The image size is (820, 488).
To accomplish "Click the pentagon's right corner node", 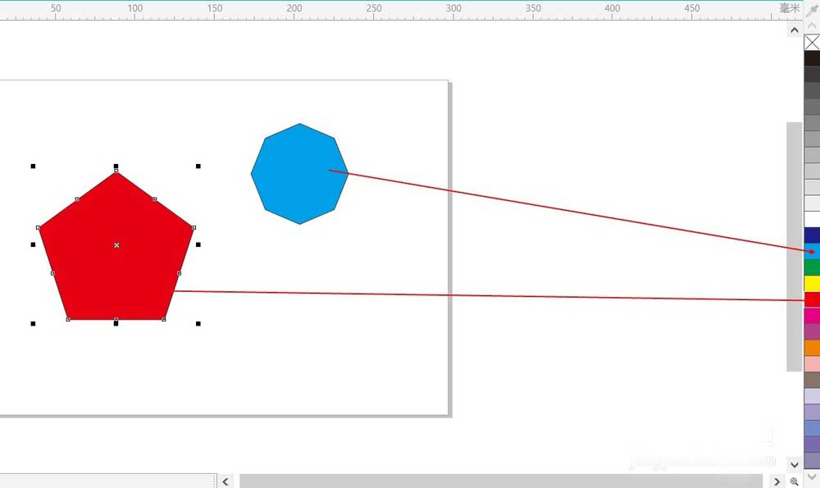I will pos(194,228).
